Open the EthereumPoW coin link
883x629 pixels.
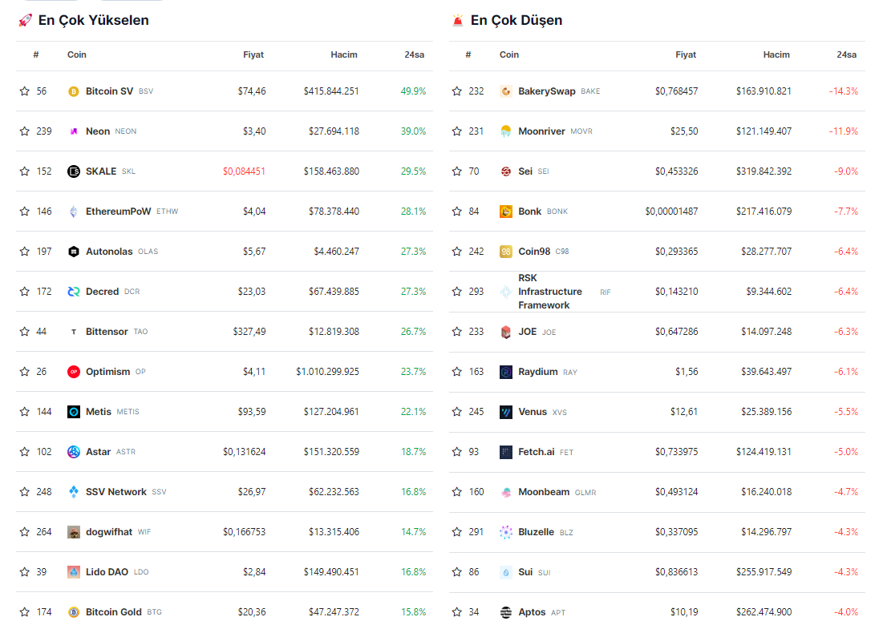[x=118, y=212]
